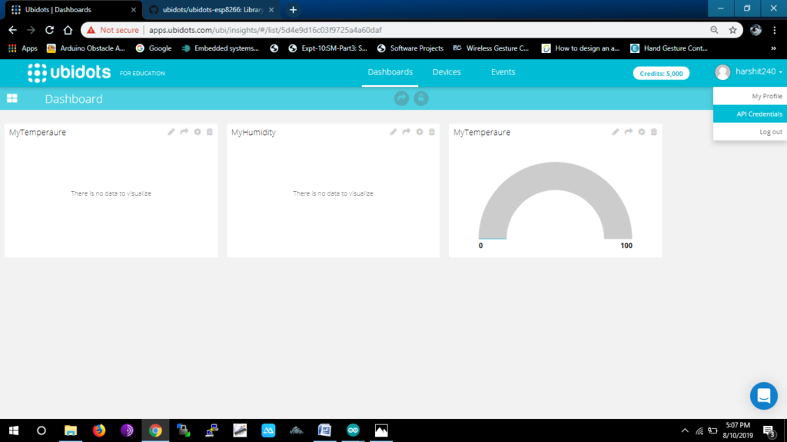787x442 pixels.
Task: Edit the gauge MyTemperaure widget
Action: click(616, 132)
